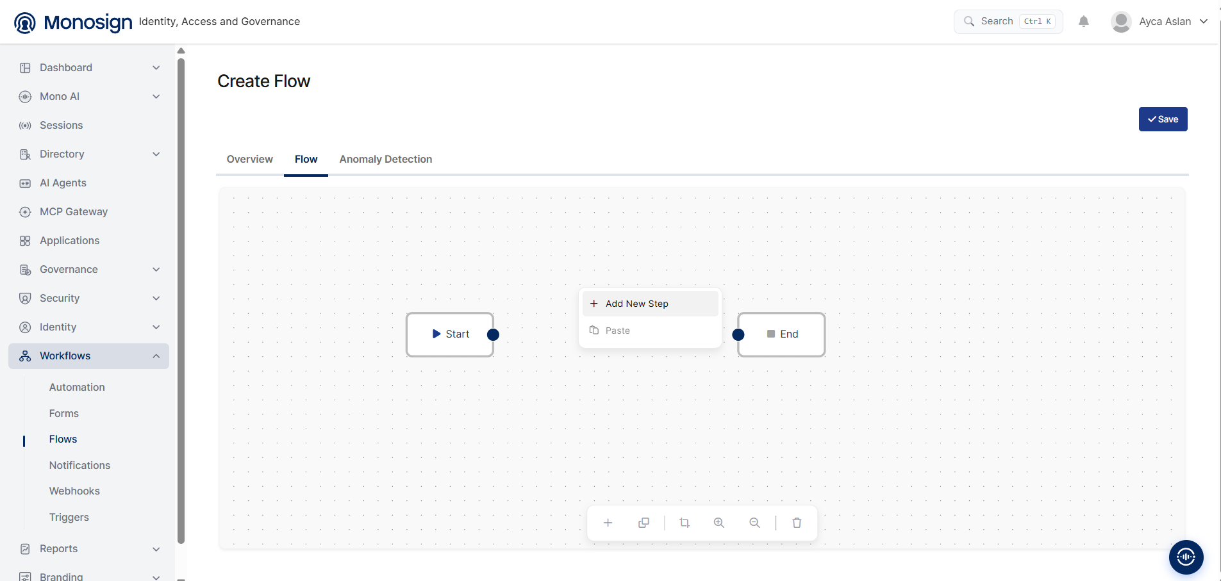This screenshot has height=581, width=1221.
Task: Switch to the Anomaly Detection tab
Action: click(386, 159)
